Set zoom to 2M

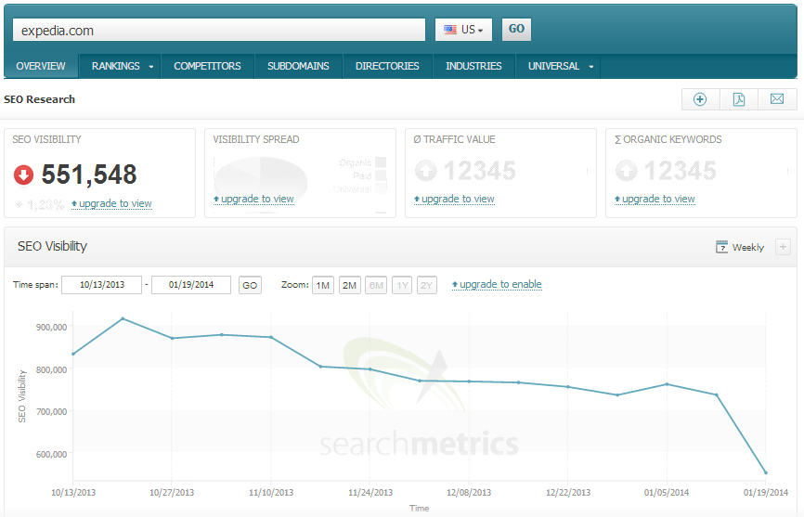350,285
